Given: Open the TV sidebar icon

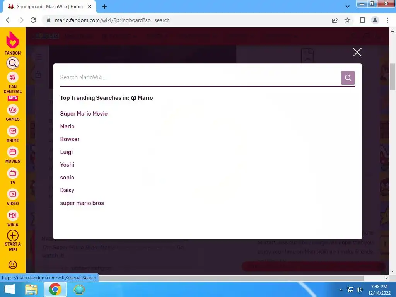Looking at the screenshot, I should point(13,173).
